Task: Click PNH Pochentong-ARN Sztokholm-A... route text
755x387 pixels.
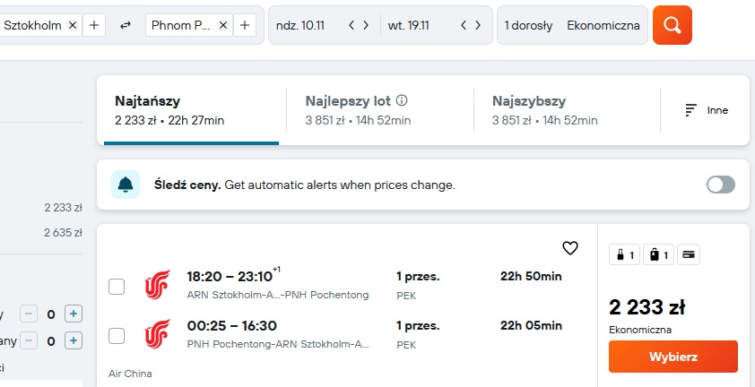Action: pos(278,344)
